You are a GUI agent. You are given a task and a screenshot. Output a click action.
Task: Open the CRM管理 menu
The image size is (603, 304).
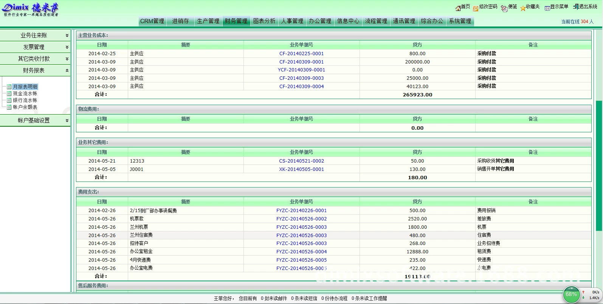pyautogui.click(x=152, y=21)
